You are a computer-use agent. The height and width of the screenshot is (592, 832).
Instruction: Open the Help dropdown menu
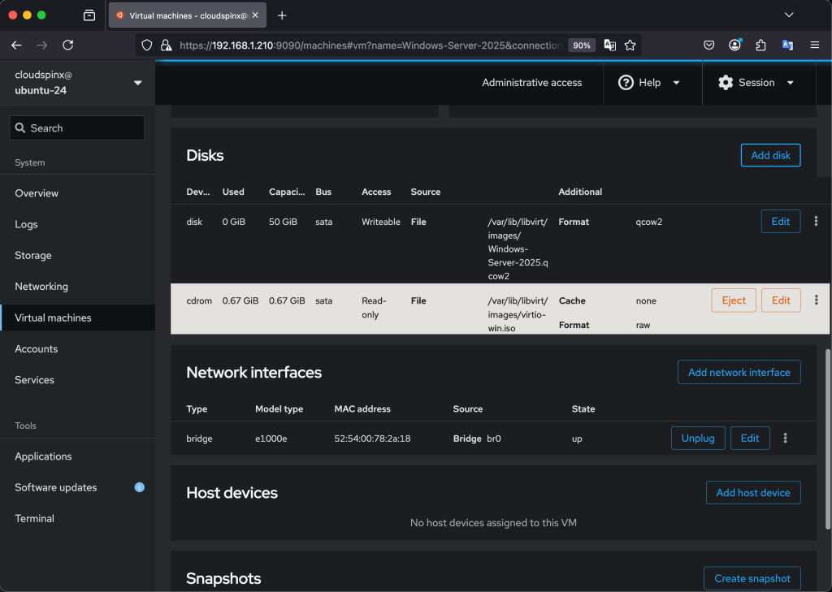click(650, 83)
